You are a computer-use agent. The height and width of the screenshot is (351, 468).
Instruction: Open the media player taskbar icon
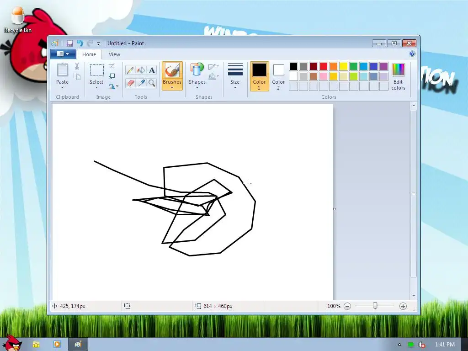pyautogui.click(x=57, y=344)
